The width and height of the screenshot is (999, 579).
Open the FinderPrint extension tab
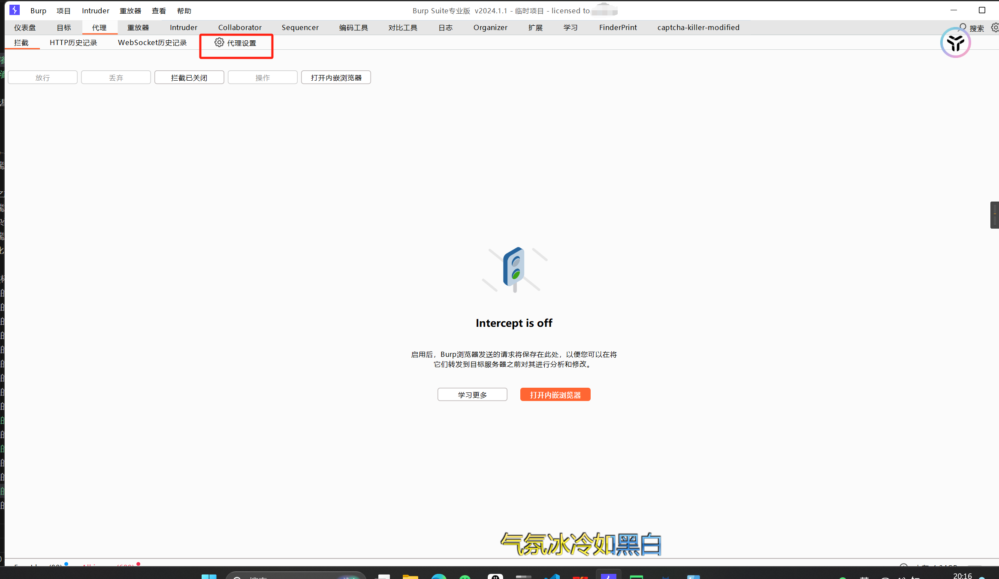(618, 27)
